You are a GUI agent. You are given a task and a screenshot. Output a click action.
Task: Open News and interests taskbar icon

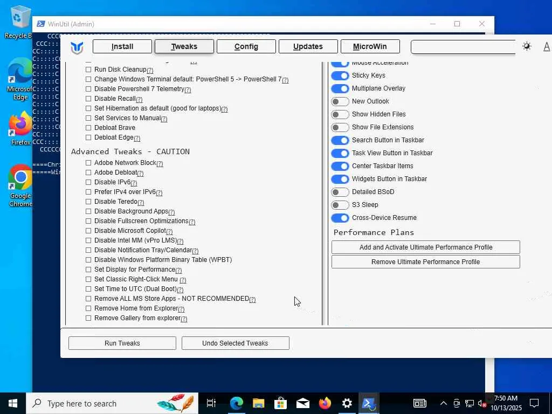point(419,403)
